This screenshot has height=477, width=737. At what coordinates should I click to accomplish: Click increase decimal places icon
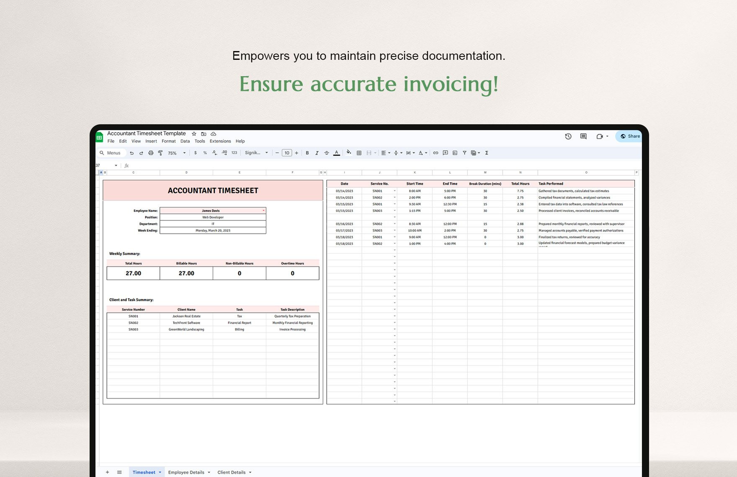pos(224,153)
